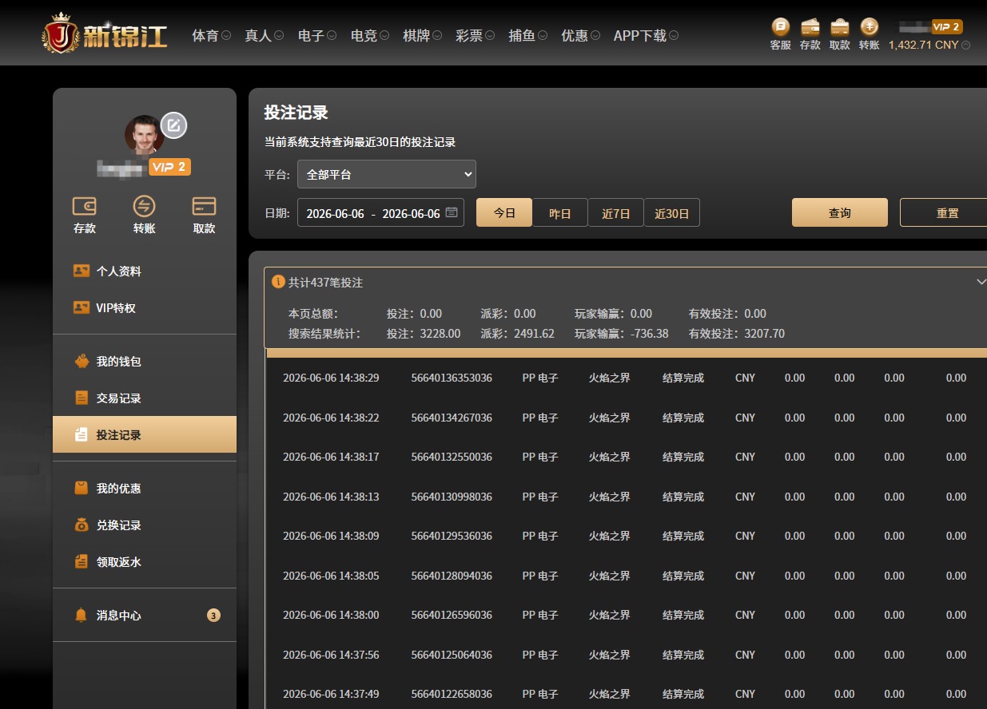The image size is (987, 709).
Task: Select the 近30日 date filter
Action: pyautogui.click(x=672, y=213)
